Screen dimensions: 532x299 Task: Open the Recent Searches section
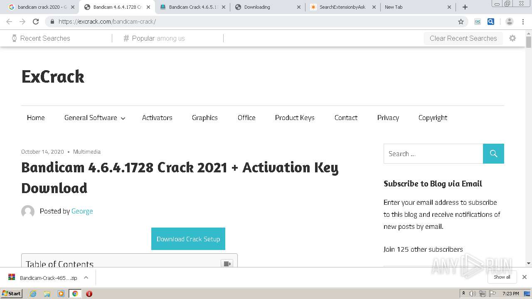click(41, 38)
